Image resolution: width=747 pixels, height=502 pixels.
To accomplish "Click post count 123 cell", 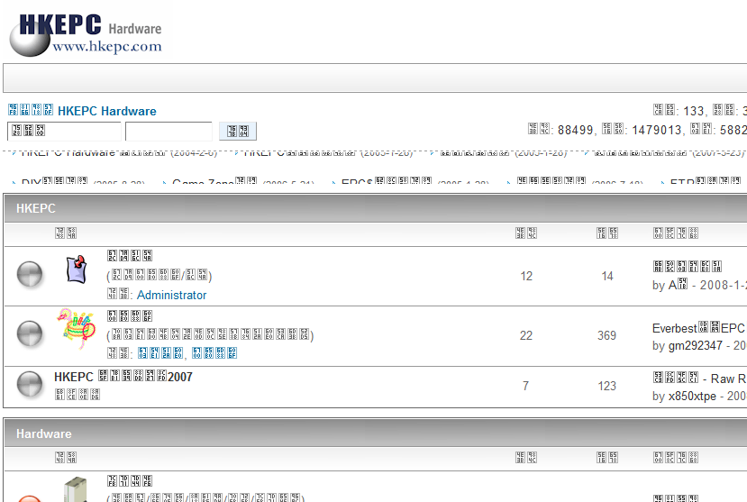I will (607, 386).
